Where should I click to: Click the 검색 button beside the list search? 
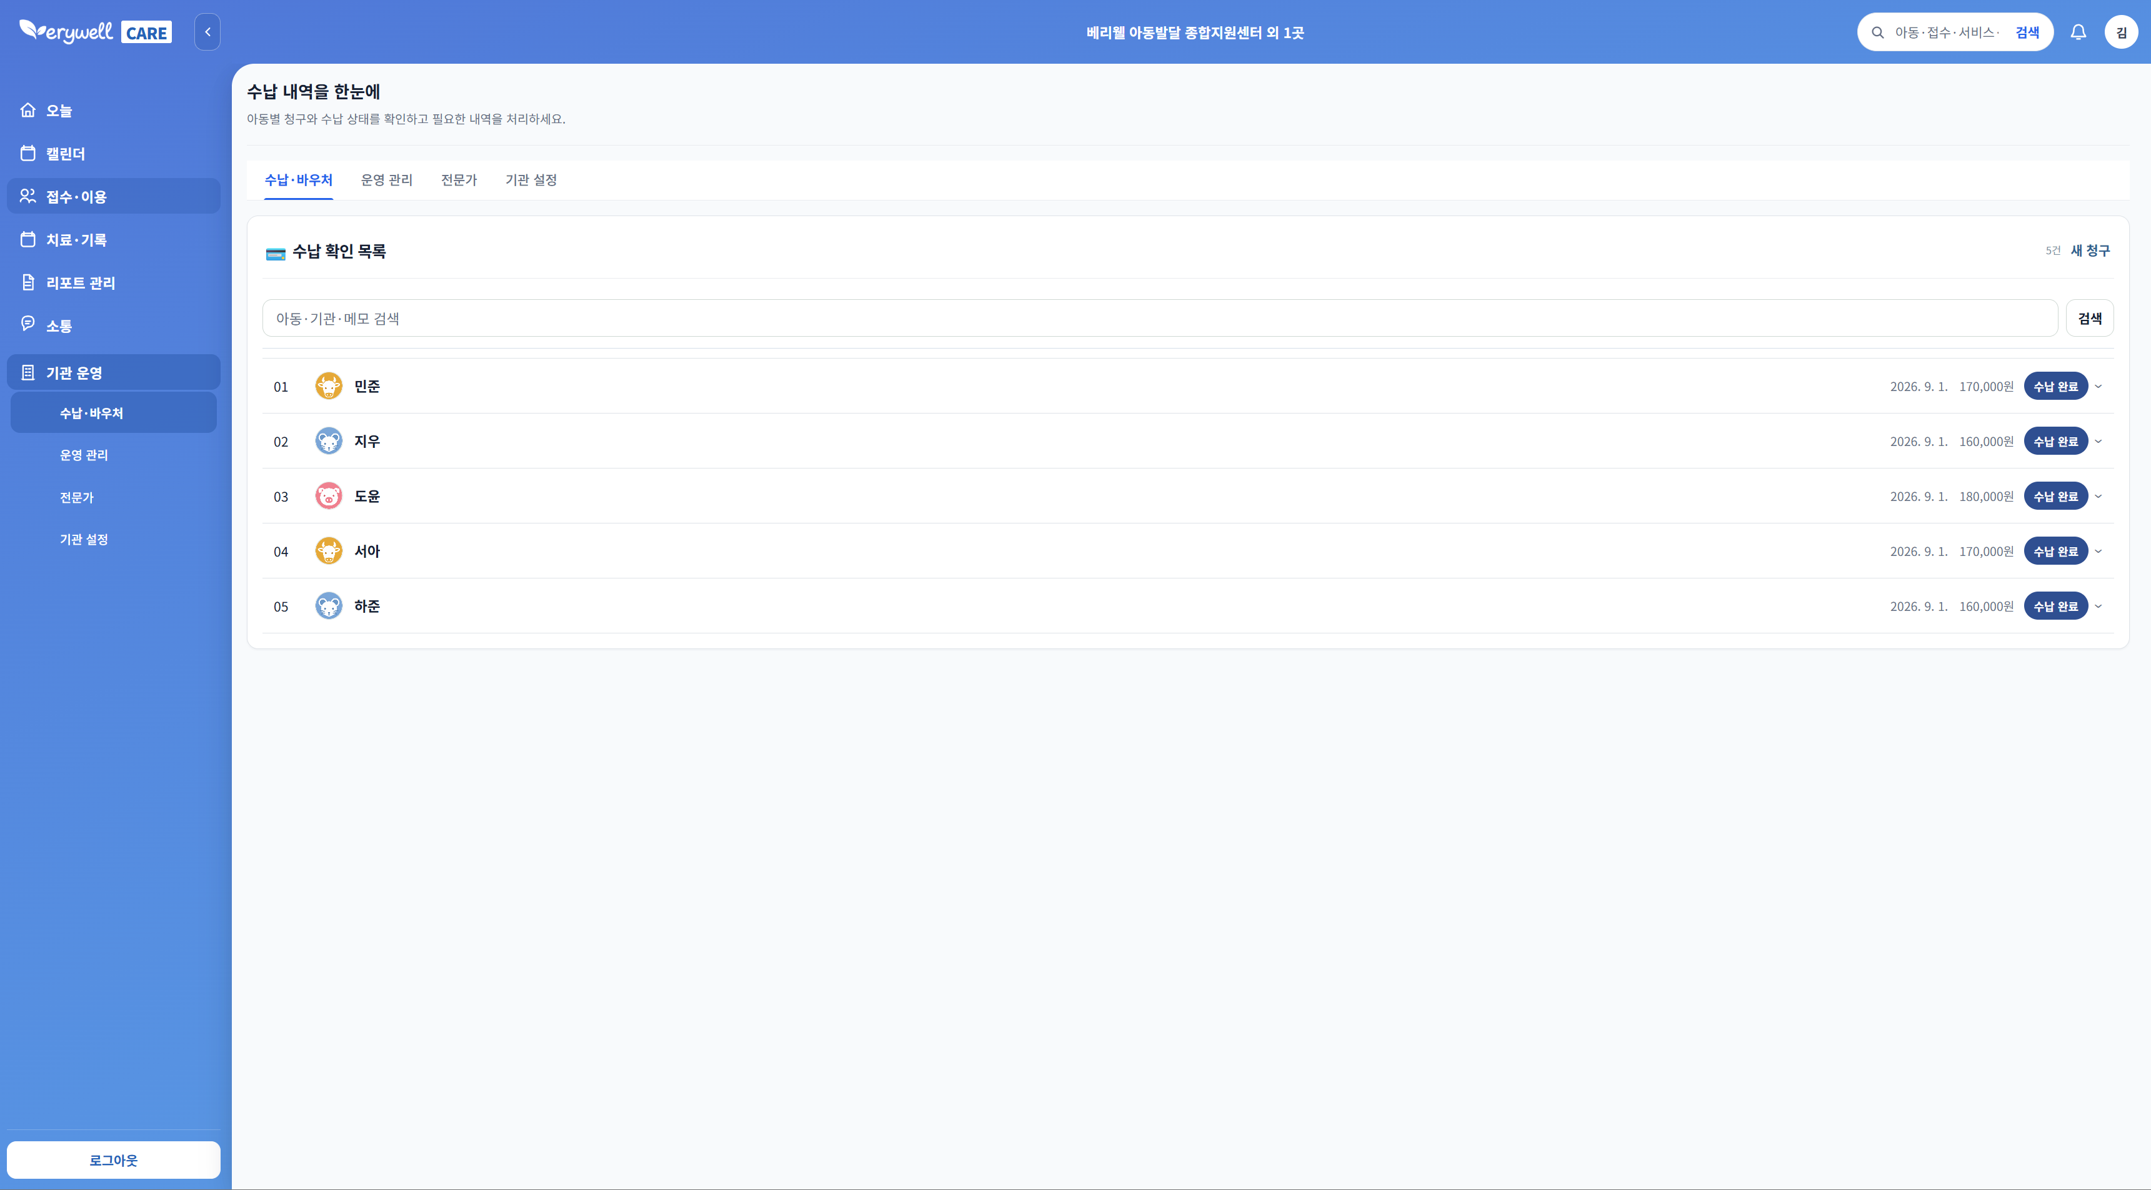(2089, 318)
